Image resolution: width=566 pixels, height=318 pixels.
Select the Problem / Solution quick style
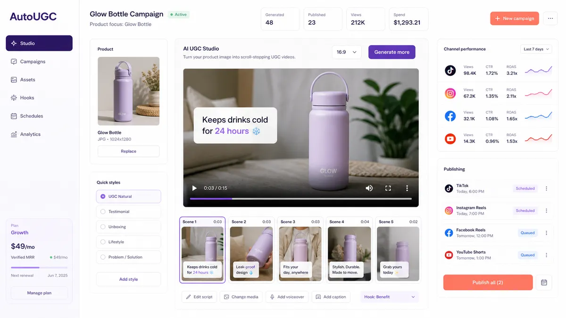pyautogui.click(x=128, y=257)
